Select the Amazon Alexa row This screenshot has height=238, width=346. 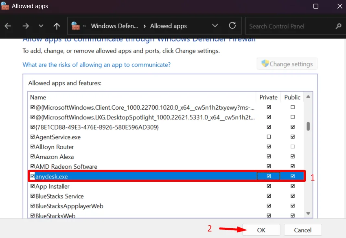click(166, 156)
